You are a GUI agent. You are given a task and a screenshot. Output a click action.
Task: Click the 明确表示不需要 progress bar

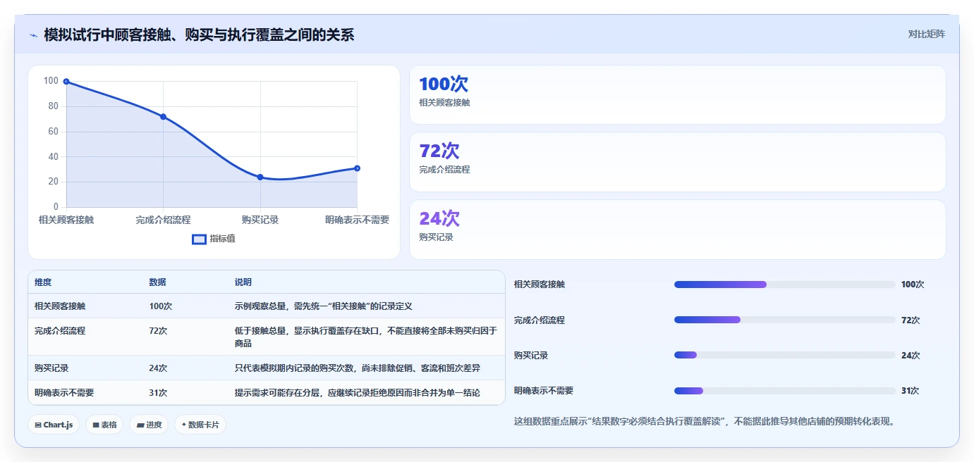tap(784, 391)
